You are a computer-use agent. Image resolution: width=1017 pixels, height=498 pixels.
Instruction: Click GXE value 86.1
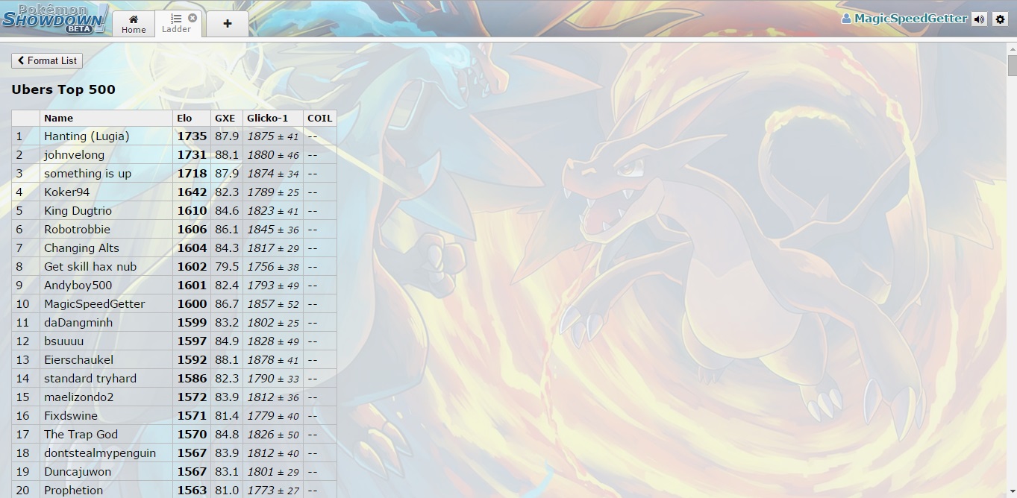coord(227,230)
